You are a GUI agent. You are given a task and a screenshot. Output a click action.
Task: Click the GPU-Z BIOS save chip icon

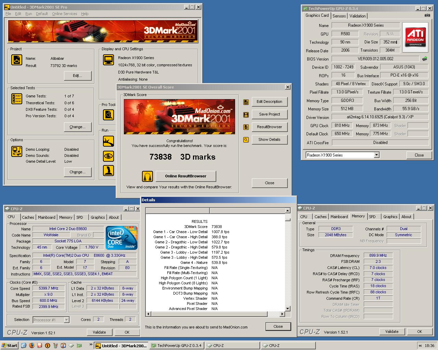425,59
